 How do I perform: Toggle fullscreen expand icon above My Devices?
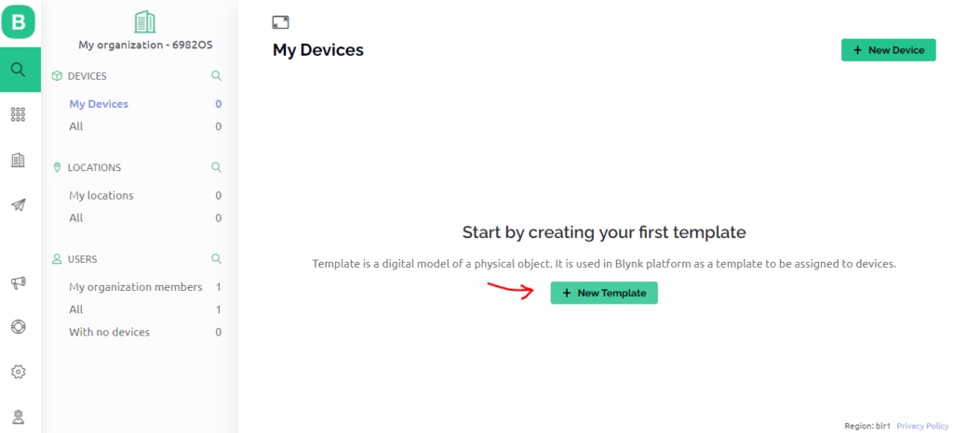(280, 22)
